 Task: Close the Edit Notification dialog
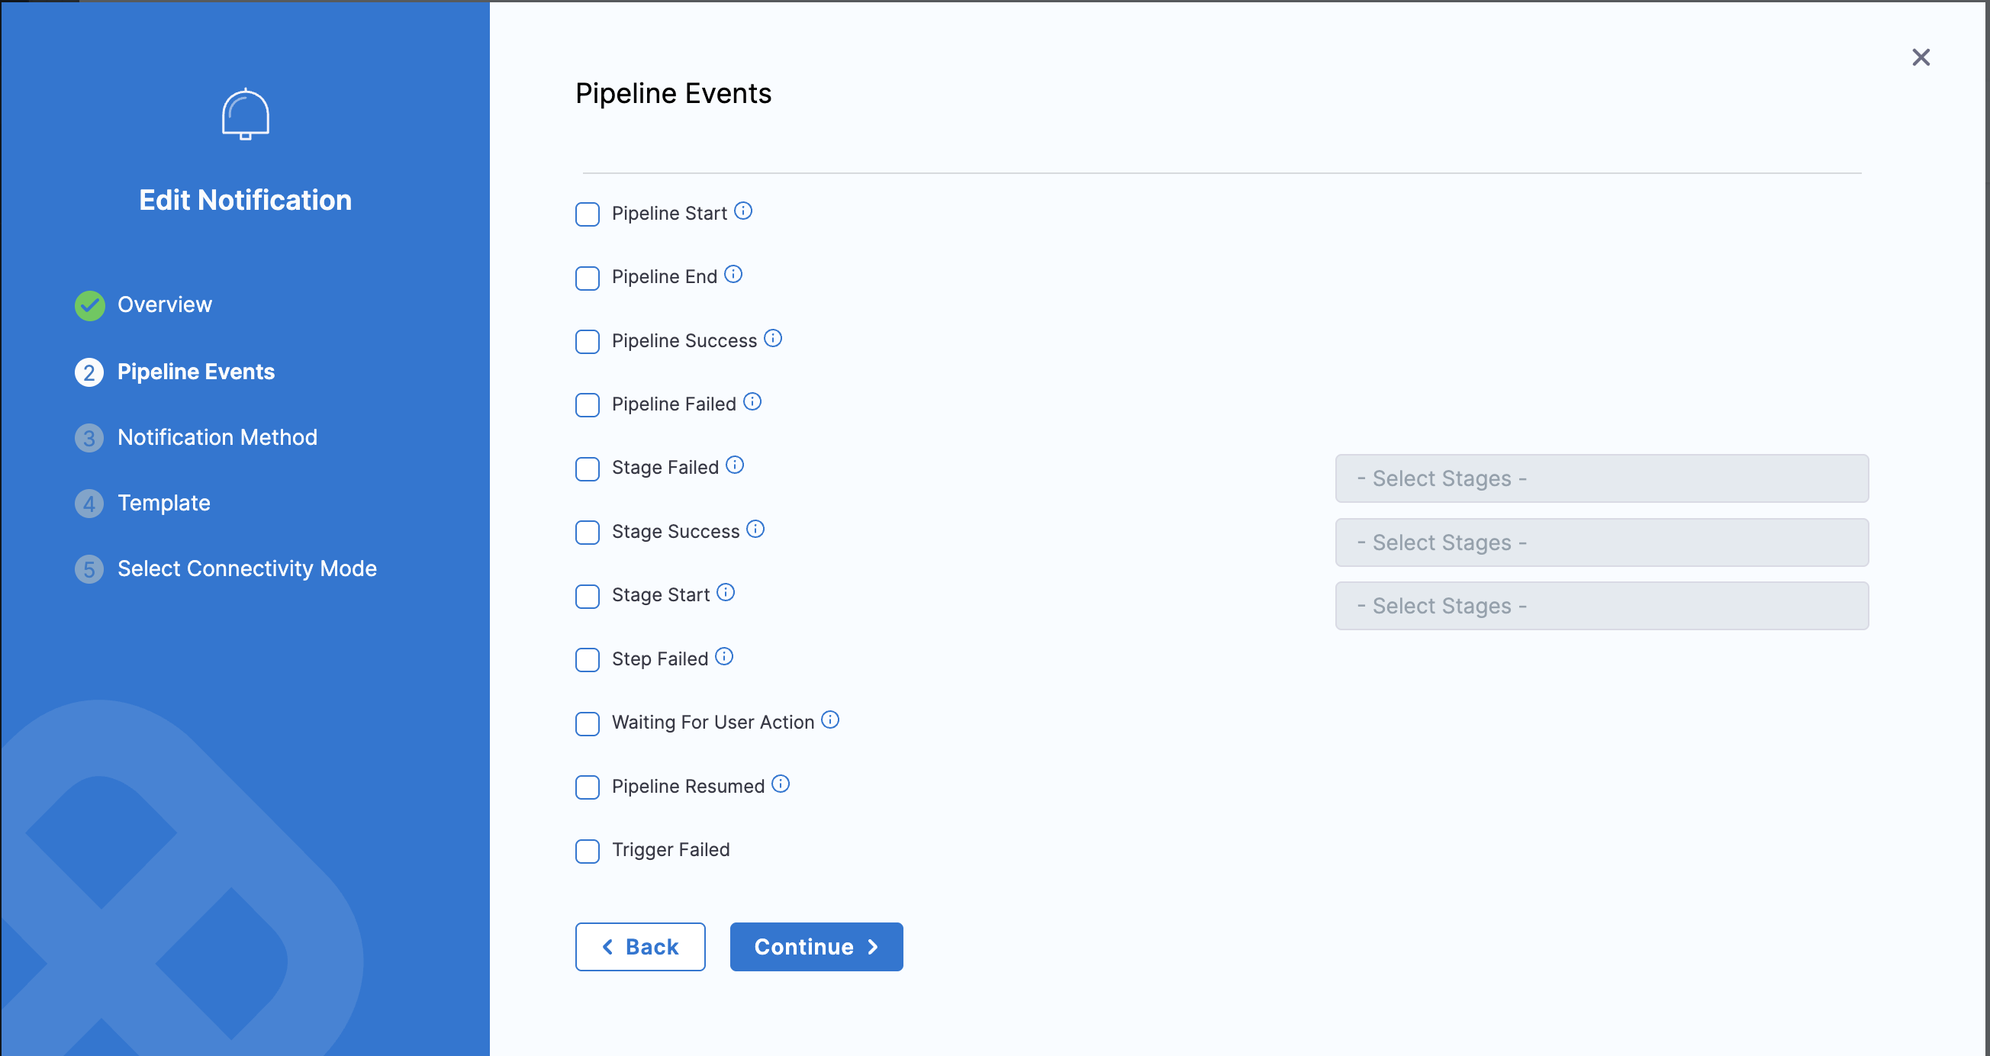point(1921,58)
